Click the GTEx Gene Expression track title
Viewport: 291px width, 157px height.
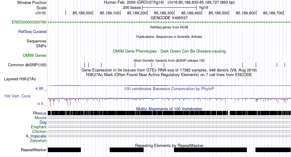point(169,70)
